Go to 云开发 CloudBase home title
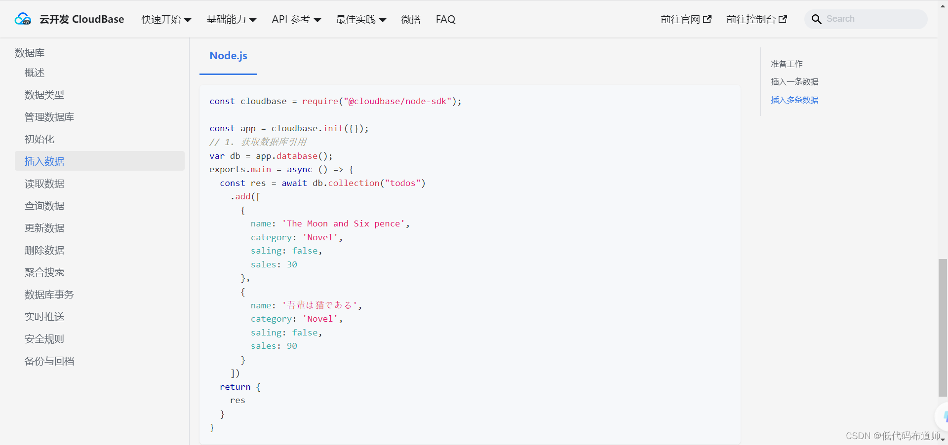Image resolution: width=948 pixels, height=445 pixels. 81,19
